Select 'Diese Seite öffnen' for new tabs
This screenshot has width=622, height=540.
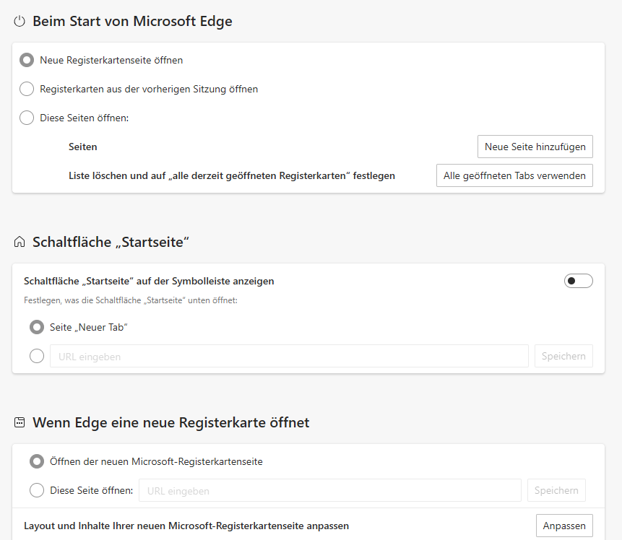[37, 490]
